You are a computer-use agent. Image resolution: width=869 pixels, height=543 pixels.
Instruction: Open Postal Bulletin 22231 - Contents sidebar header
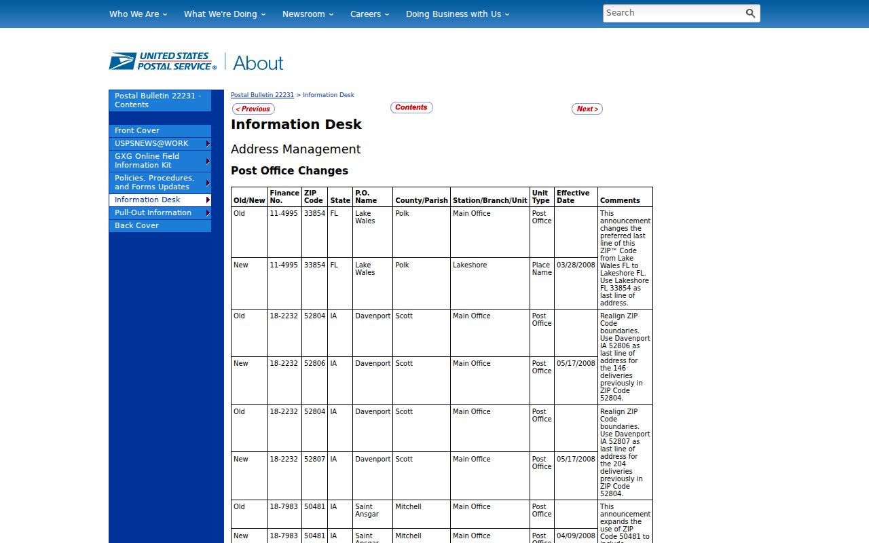tap(160, 100)
